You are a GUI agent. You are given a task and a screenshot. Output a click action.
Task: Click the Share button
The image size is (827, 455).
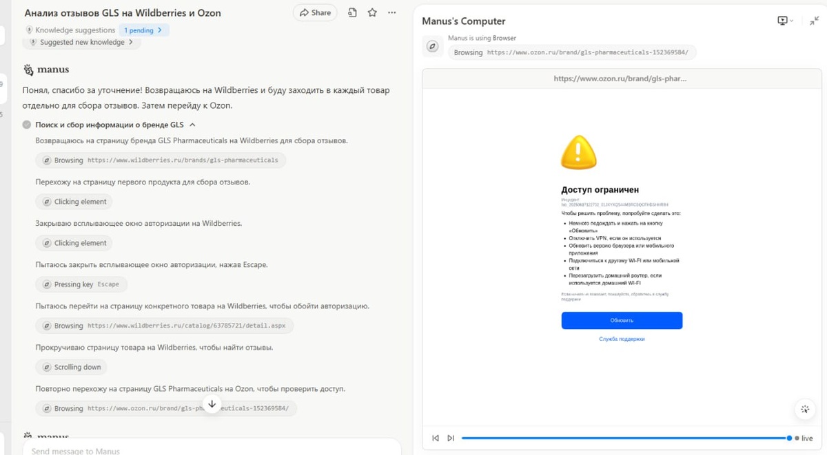tap(314, 12)
